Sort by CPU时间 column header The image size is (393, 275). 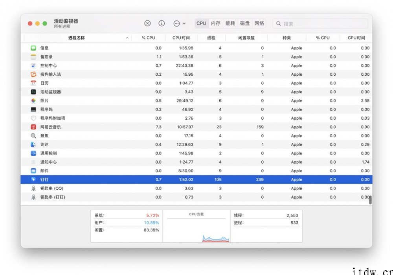[x=181, y=38]
